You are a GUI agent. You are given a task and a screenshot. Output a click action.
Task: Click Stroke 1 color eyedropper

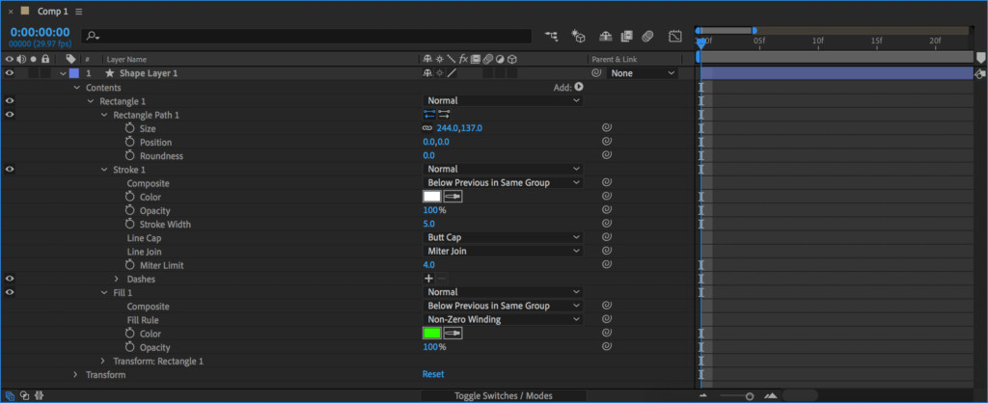pos(453,197)
